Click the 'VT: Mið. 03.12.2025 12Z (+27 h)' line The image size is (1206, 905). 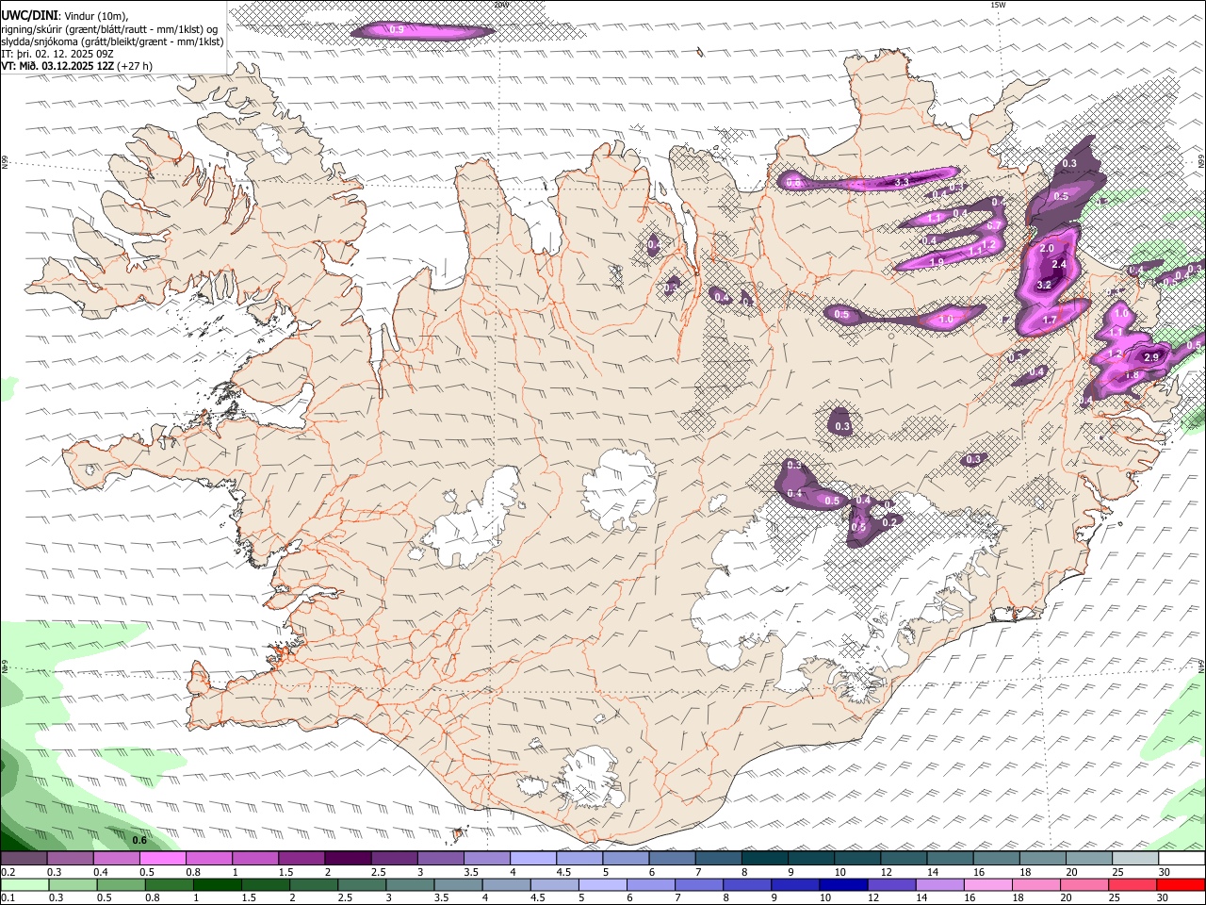coord(77,66)
